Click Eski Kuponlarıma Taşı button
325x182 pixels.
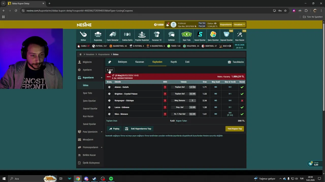coord(138,129)
